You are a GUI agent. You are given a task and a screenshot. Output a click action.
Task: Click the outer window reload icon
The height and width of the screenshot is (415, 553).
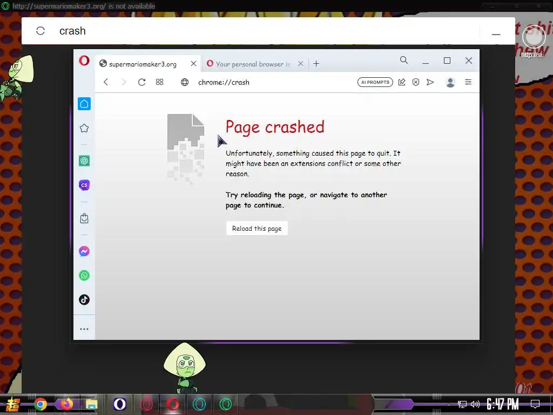(41, 31)
